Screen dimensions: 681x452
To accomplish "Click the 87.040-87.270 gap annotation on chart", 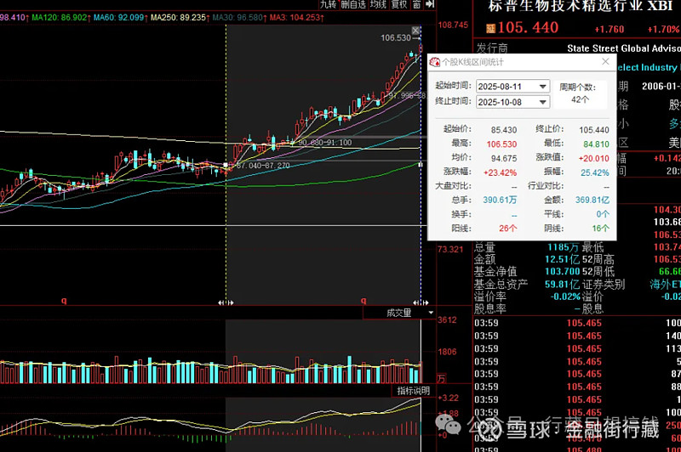I will click(x=264, y=166).
